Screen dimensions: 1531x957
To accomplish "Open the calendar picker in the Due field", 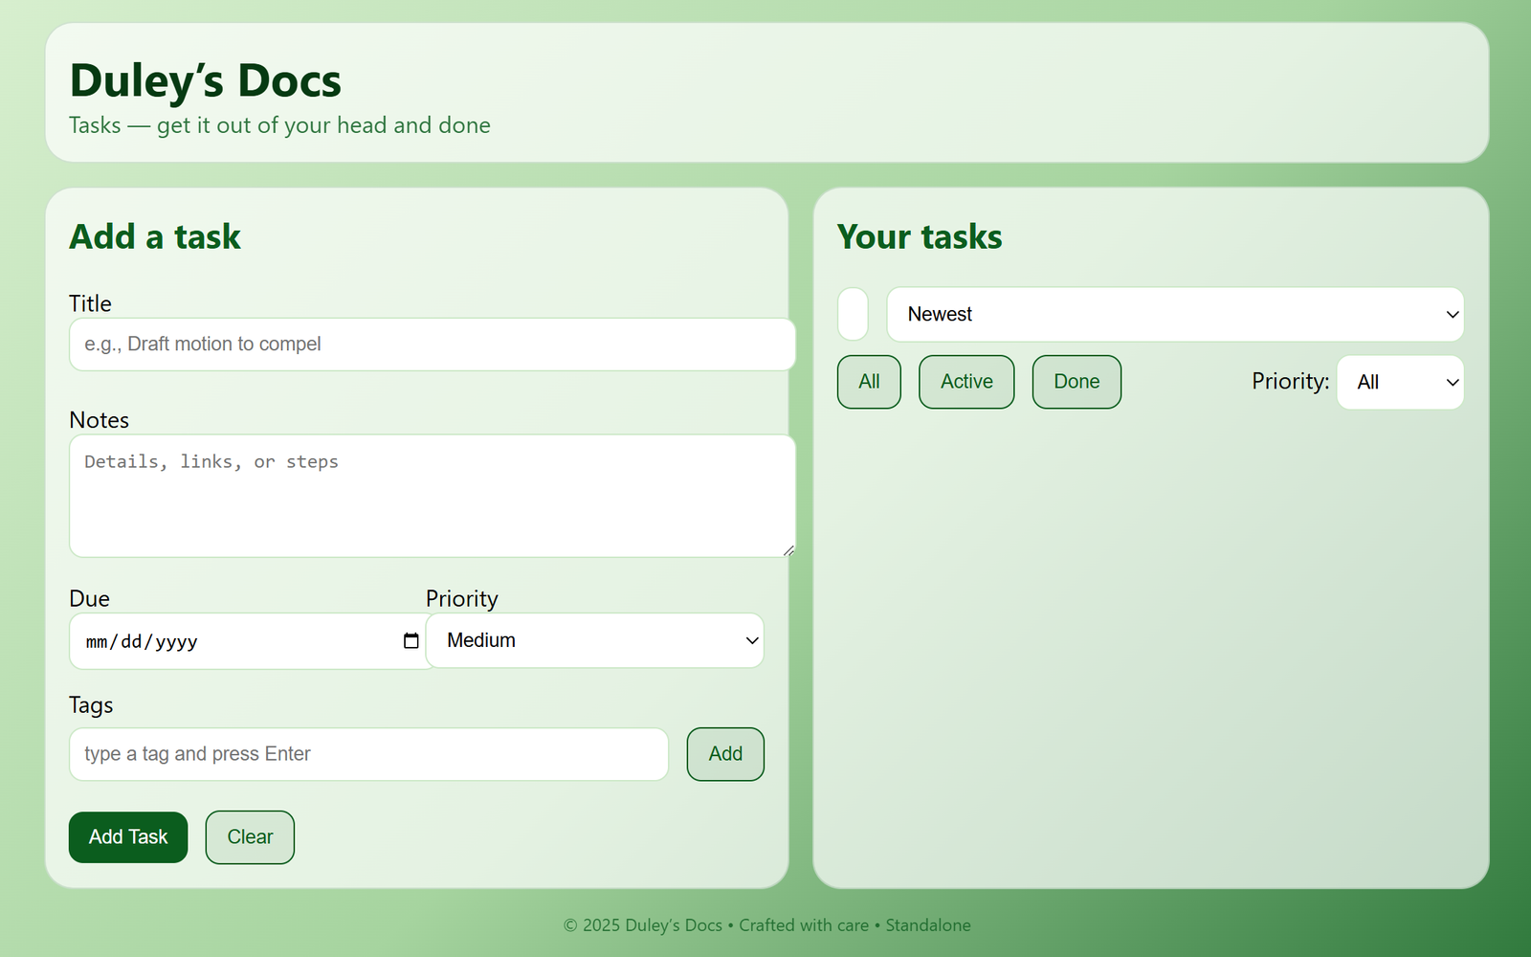I will tap(411, 641).
